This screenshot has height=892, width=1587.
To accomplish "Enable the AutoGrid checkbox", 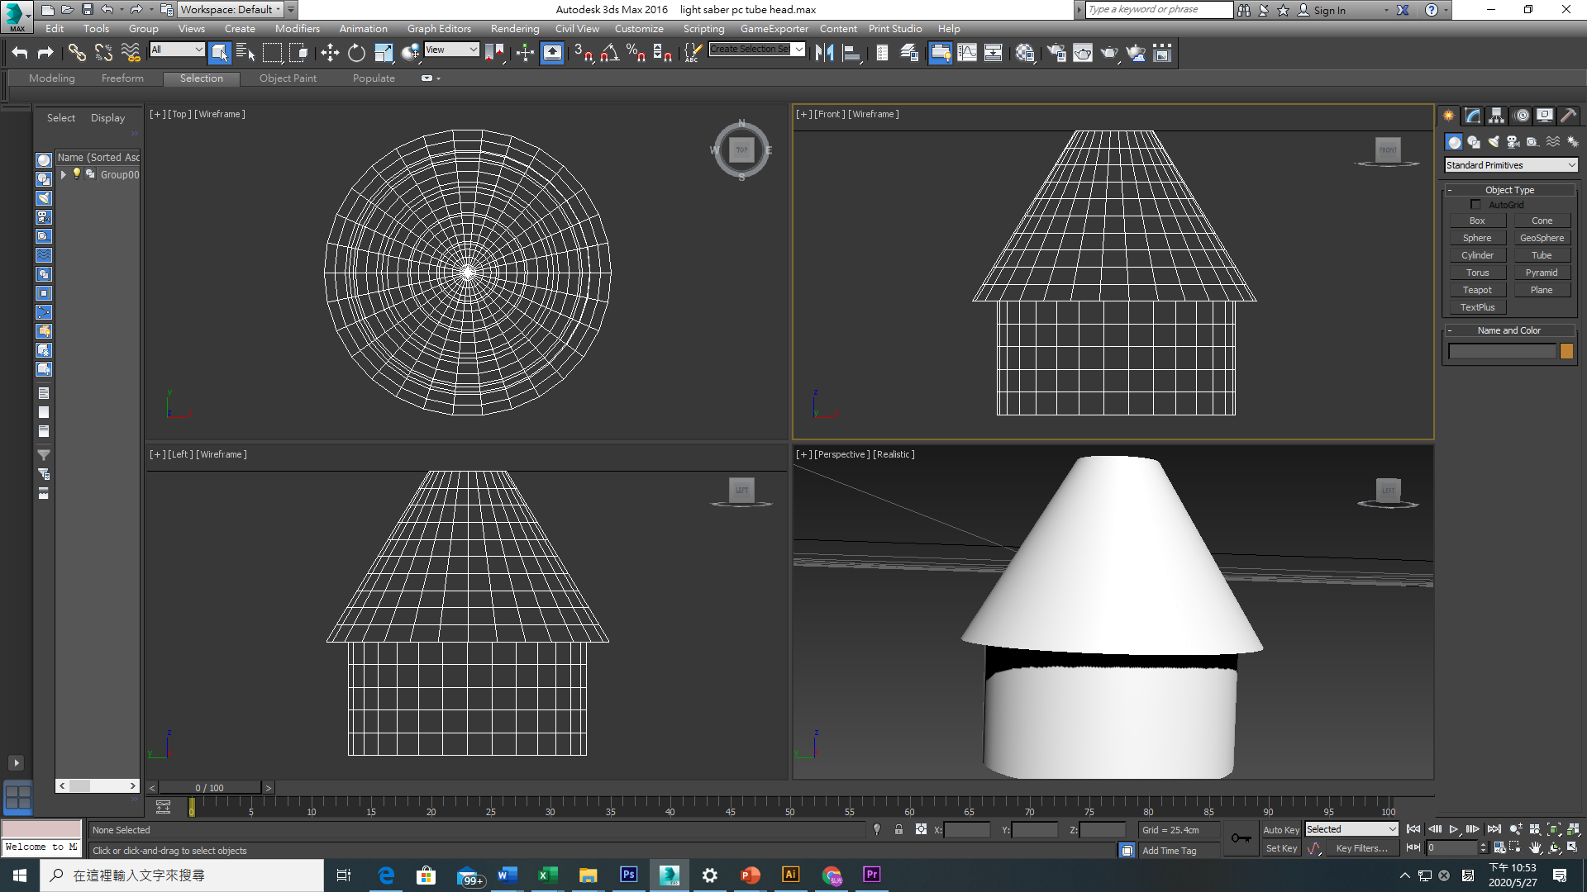I will 1475,205.
